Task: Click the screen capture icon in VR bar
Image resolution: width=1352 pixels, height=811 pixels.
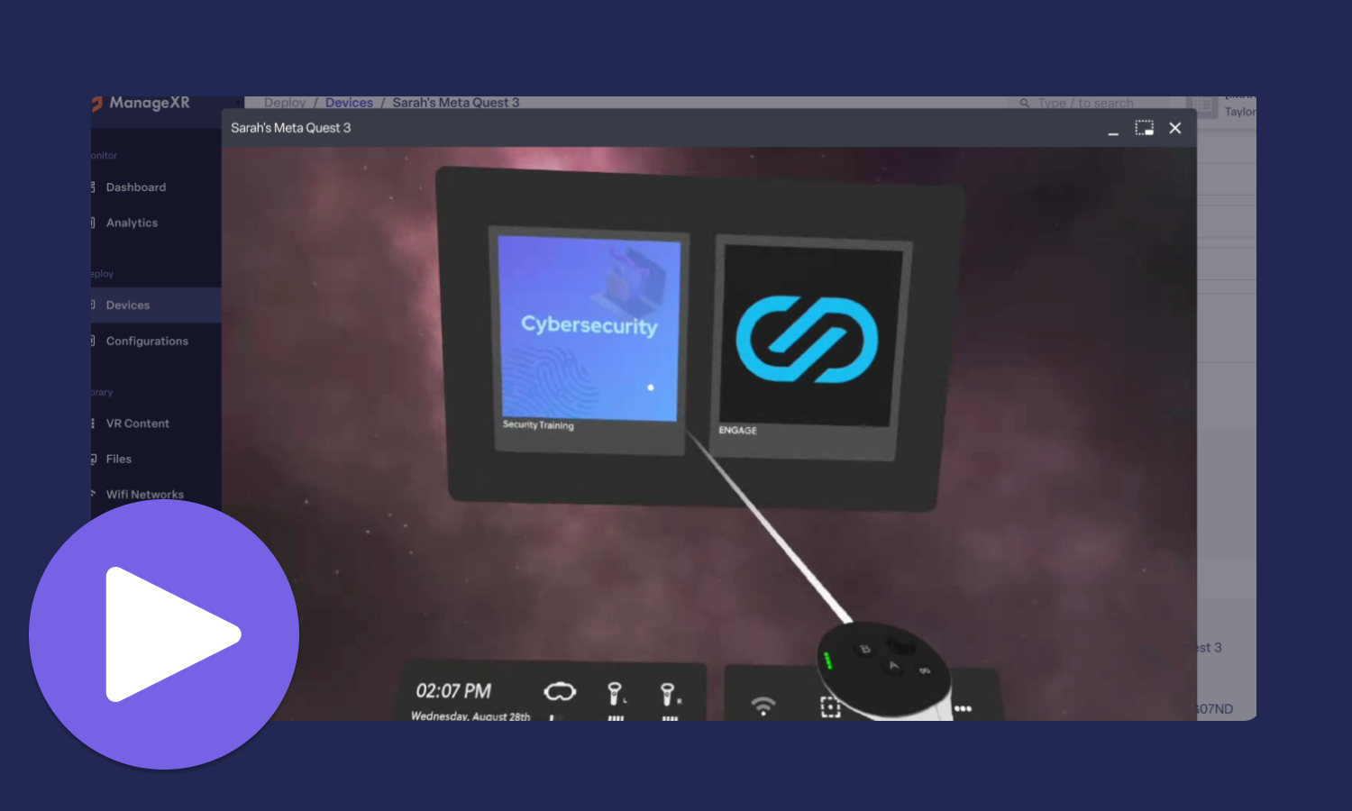Action: [x=830, y=707]
